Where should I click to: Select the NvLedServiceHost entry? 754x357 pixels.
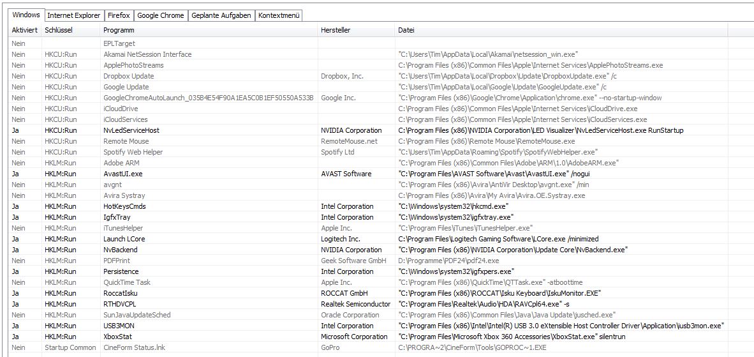coord(131,130)
